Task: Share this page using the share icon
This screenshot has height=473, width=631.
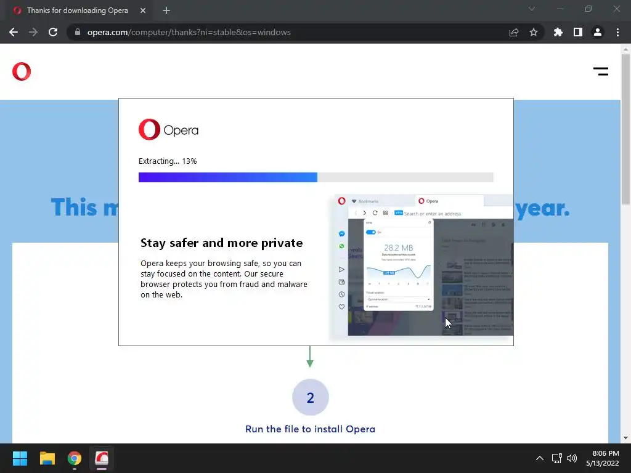Action: [514, 32]
